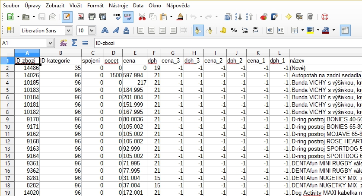The width and height of the screenshot is (362, 196).
Task: Apply the background color bucket icon
Action: point(309,31)
